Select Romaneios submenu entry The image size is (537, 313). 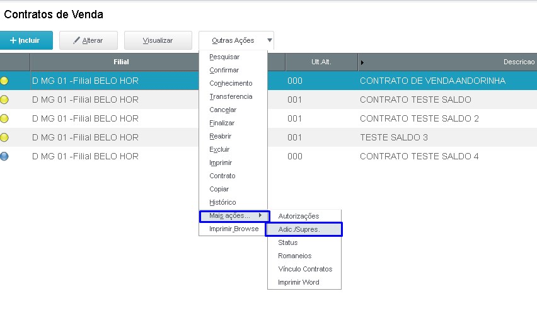(x=294, y=256)
